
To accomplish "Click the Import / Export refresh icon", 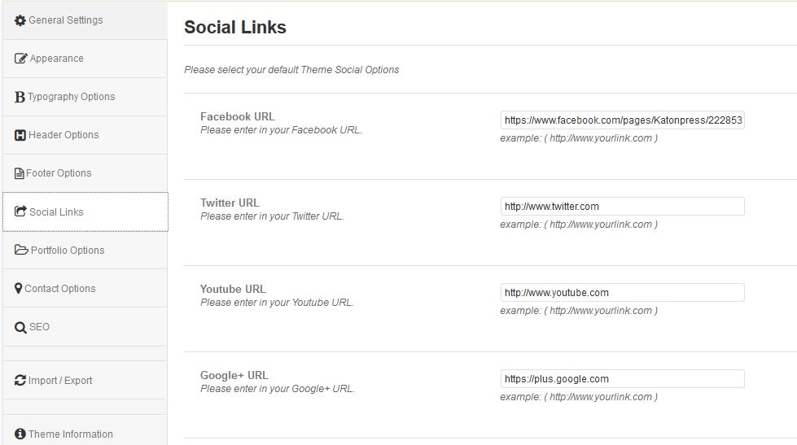I will point(20,380).
